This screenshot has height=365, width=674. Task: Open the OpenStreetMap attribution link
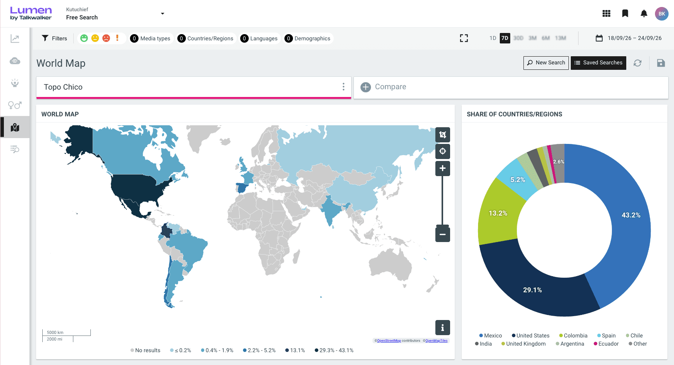[389, 341]
